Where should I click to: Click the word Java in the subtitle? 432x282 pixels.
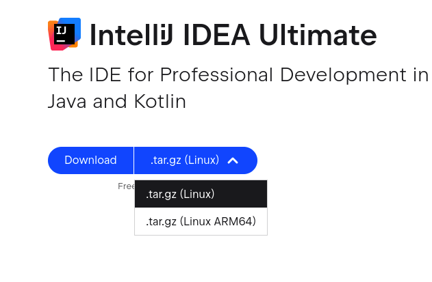(x=67, y=102)
